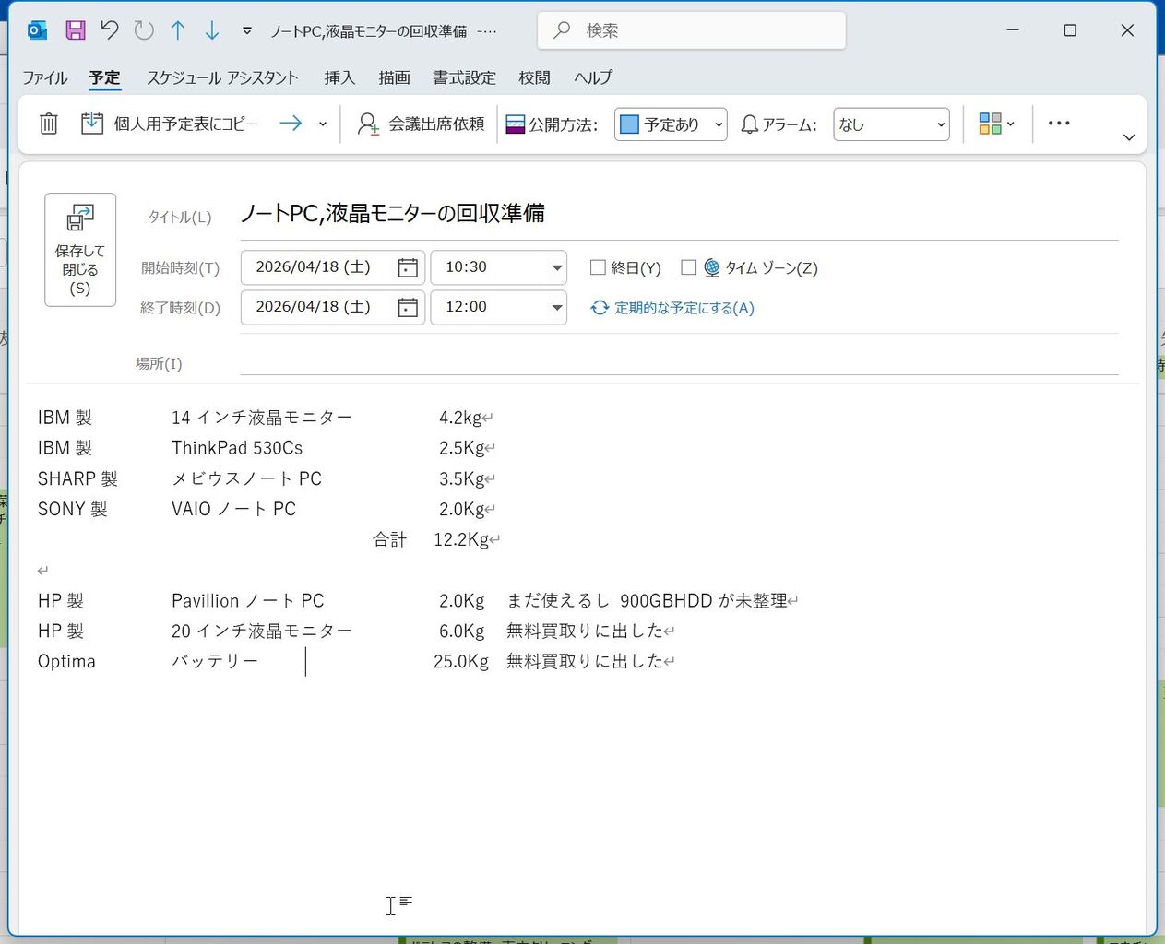Click the 検索 search box

(x=692, y=30)
